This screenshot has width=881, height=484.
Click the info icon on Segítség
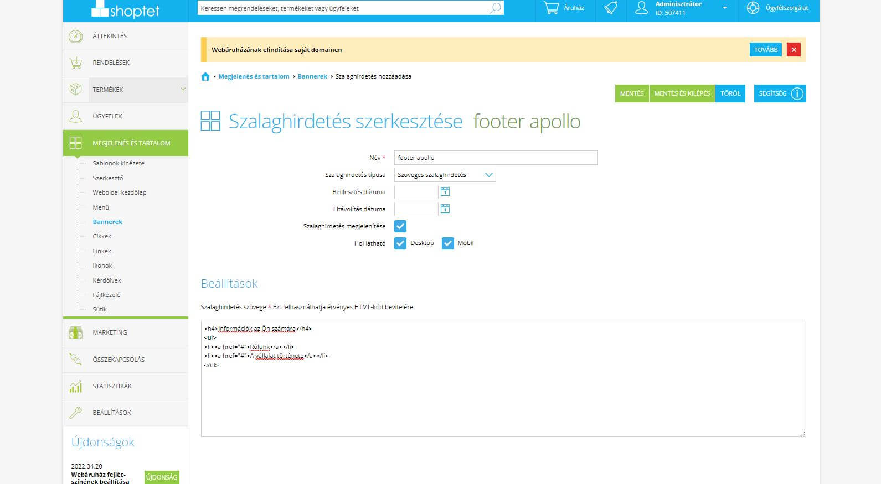(797, 93)
